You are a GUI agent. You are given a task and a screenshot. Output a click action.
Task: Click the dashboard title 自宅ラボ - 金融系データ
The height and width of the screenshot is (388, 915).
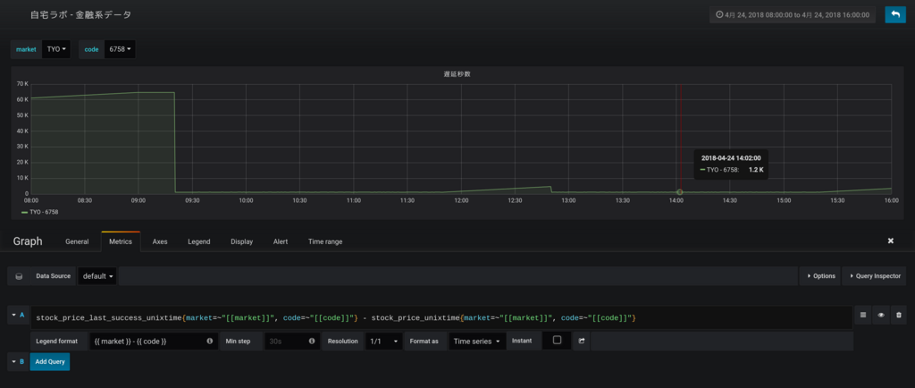[80, 15]
